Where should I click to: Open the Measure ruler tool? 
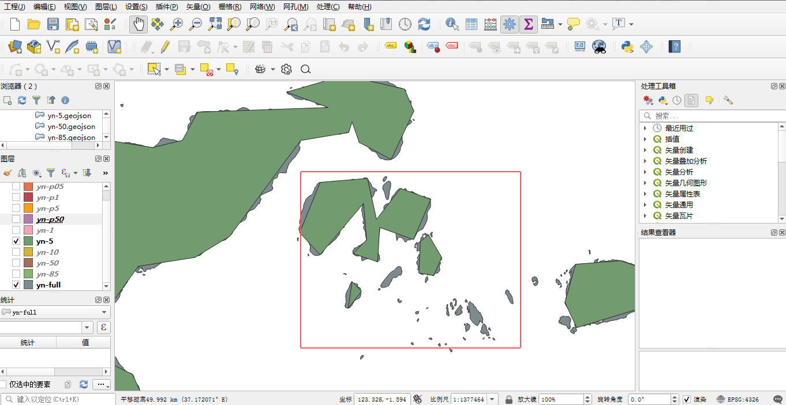(547, 24)
